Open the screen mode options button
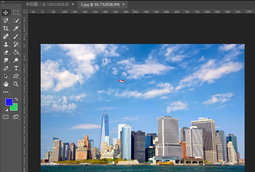This screenshot has width=255, height=172. 16,117
